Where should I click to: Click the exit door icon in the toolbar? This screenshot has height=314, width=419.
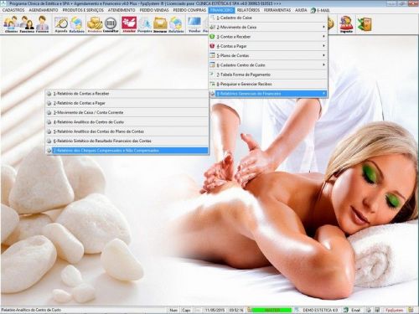click(365, 24)
